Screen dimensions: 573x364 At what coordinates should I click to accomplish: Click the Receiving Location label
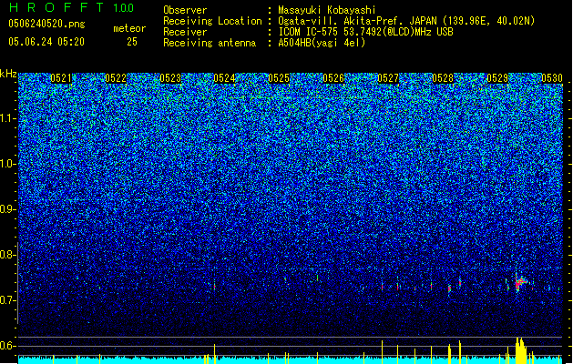[212, 21]
